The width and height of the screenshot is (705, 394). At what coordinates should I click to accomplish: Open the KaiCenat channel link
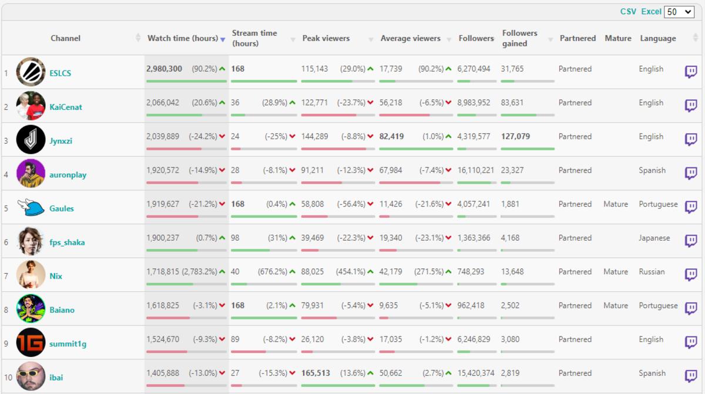[66, 107]
